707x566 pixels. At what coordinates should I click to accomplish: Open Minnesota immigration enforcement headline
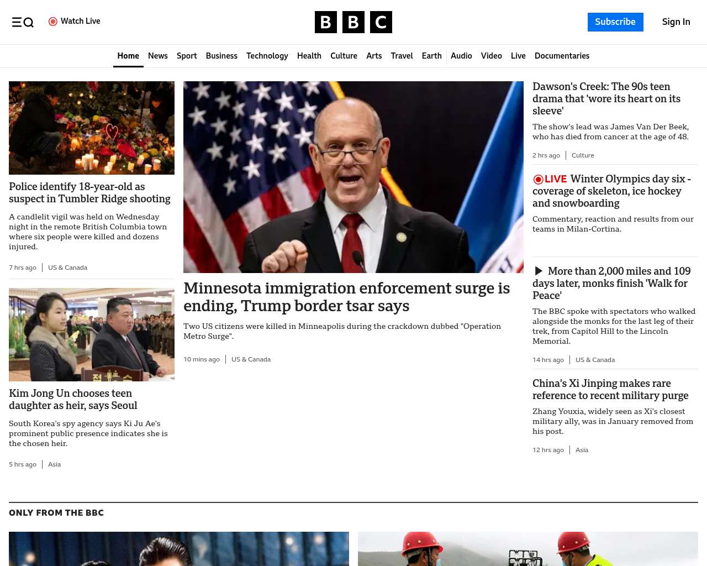click(x=347, y=297)
